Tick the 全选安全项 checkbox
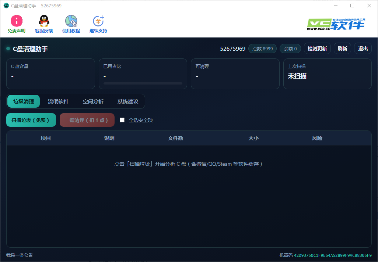Viewport: 378px width, 262px height. 122,120
